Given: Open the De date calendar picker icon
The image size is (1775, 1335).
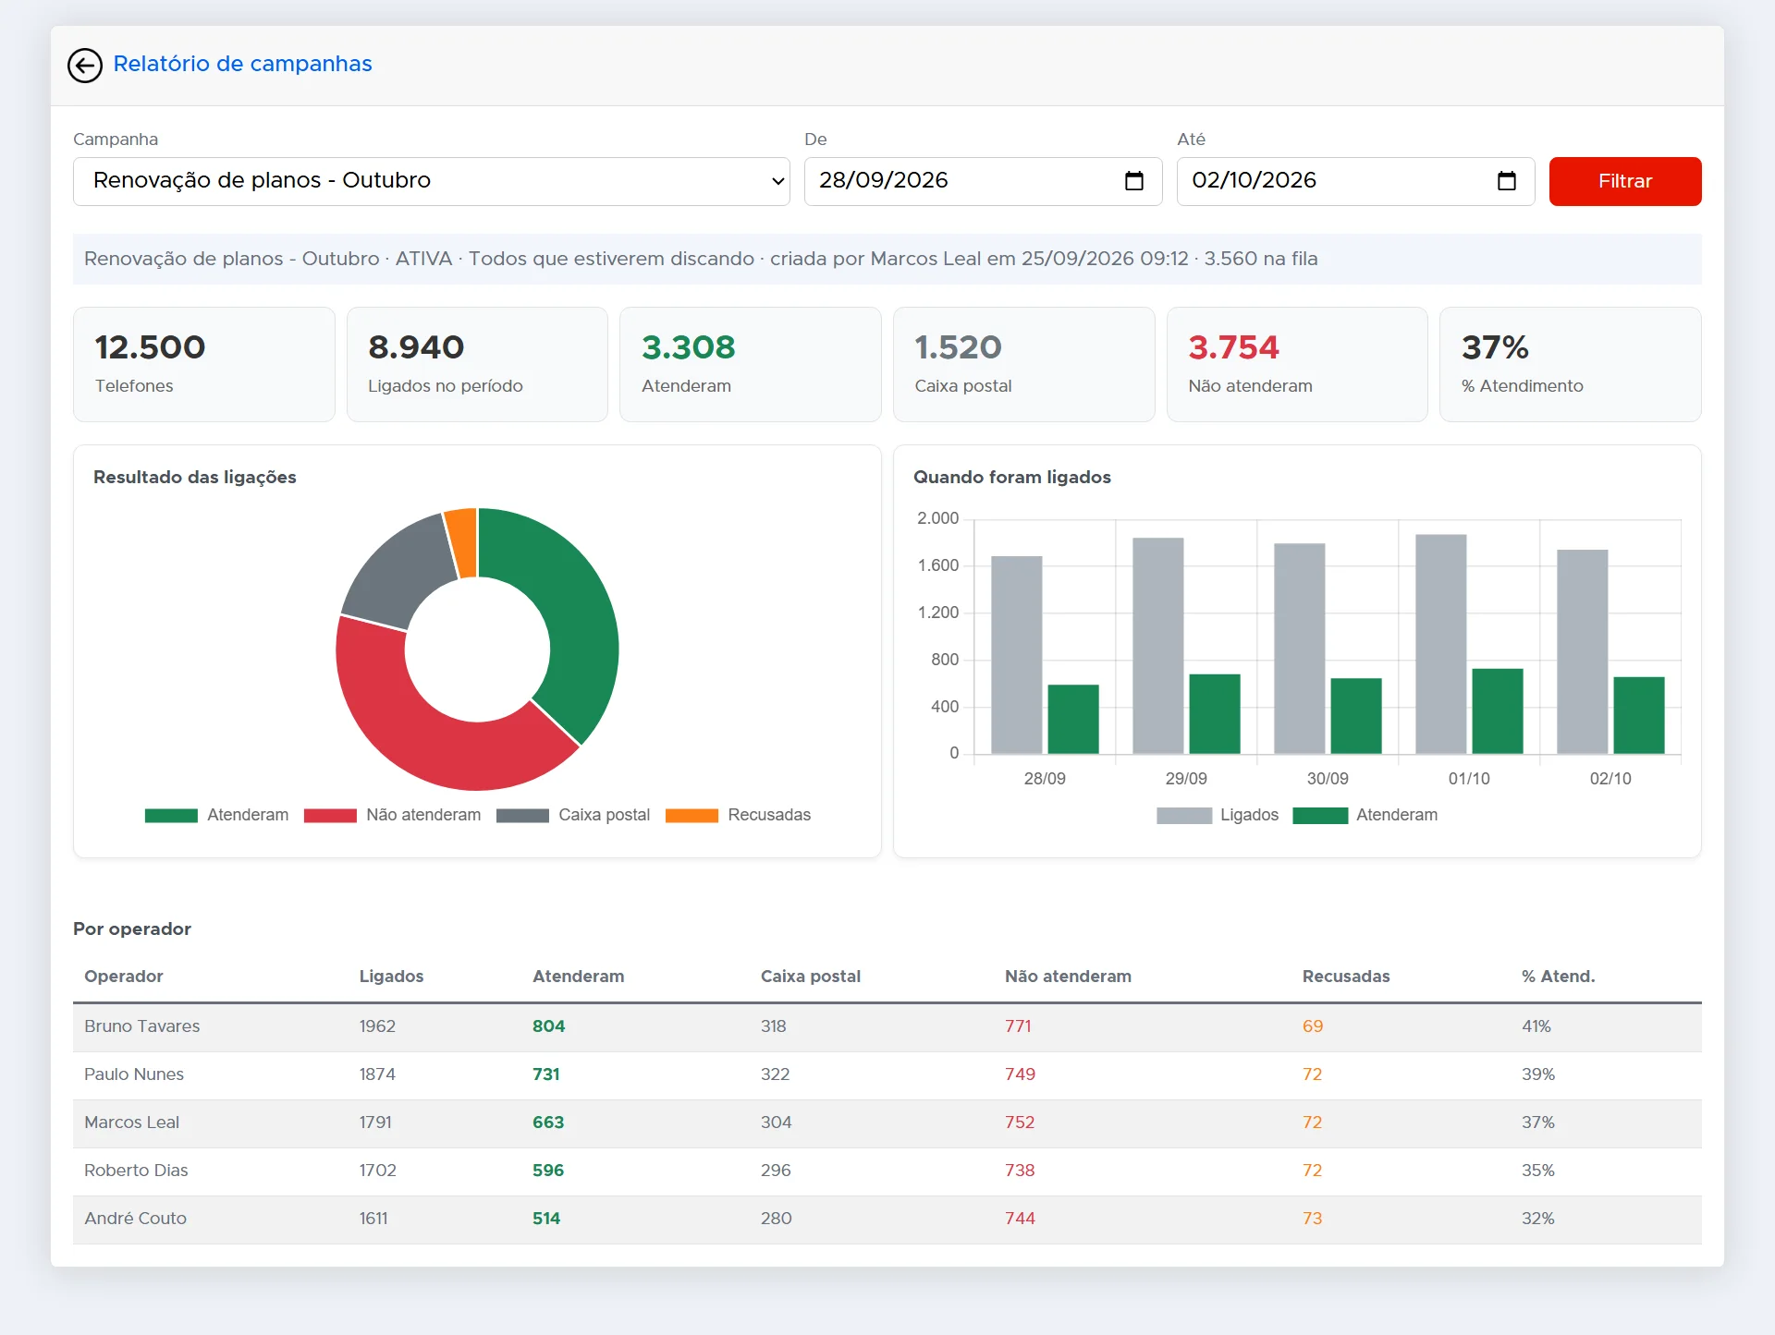Looking at the screenshot, I should click(x=1133, y=181).
